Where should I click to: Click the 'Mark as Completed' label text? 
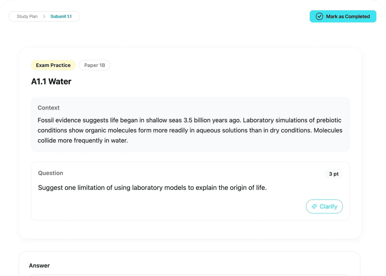click(348, 16)
